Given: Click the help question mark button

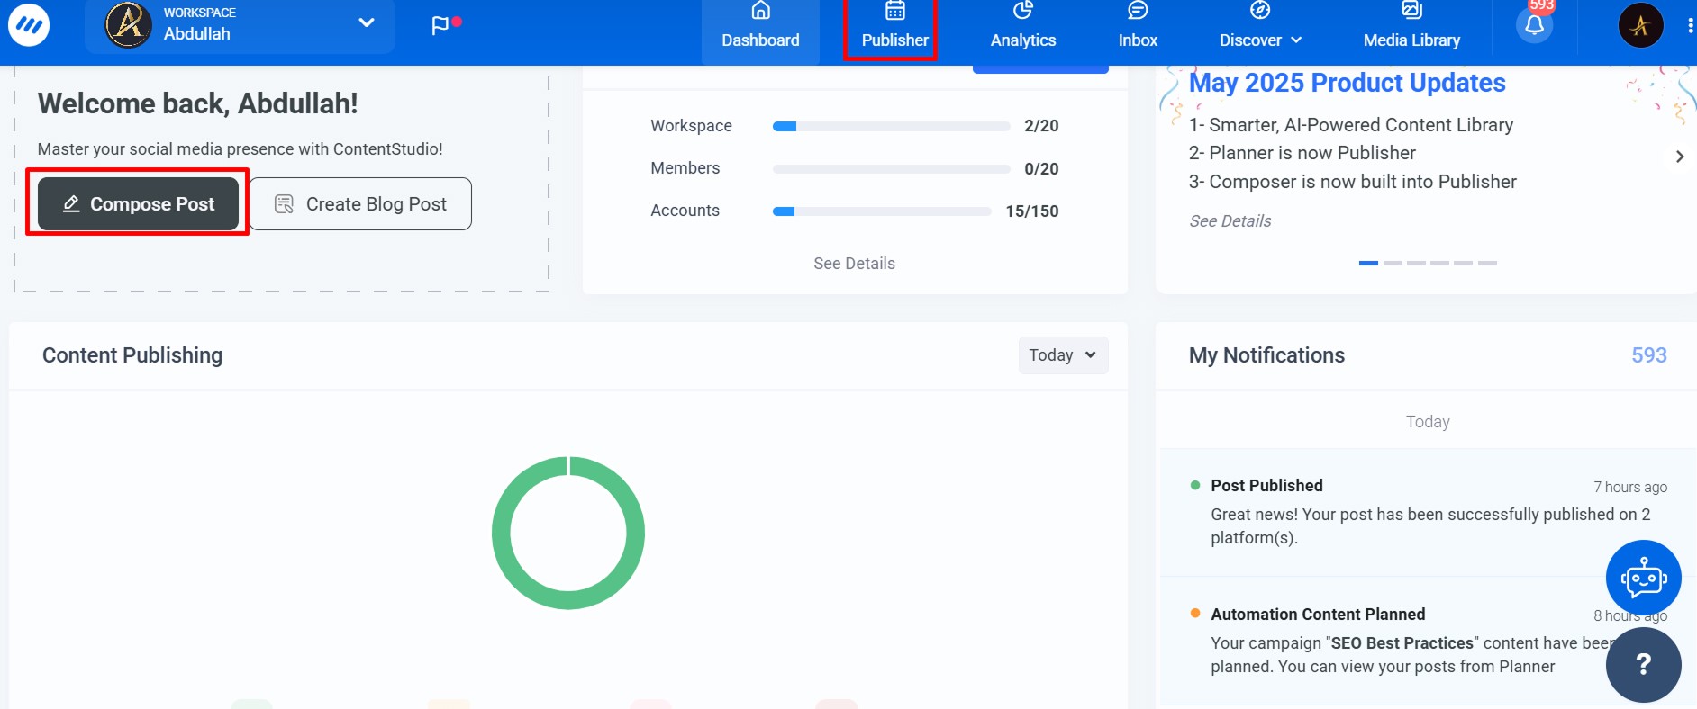Looking at the screenshot, I should pos(1643,665).
